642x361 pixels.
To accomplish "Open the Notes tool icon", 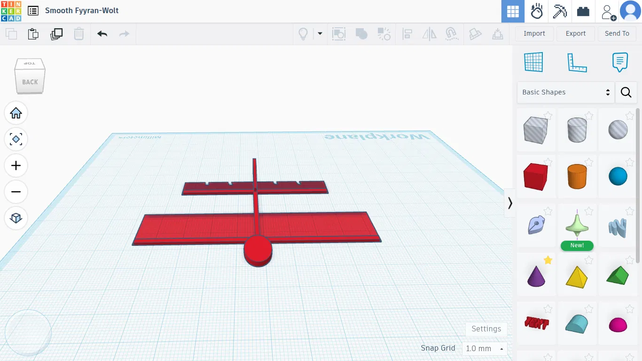I will point(620,62).
